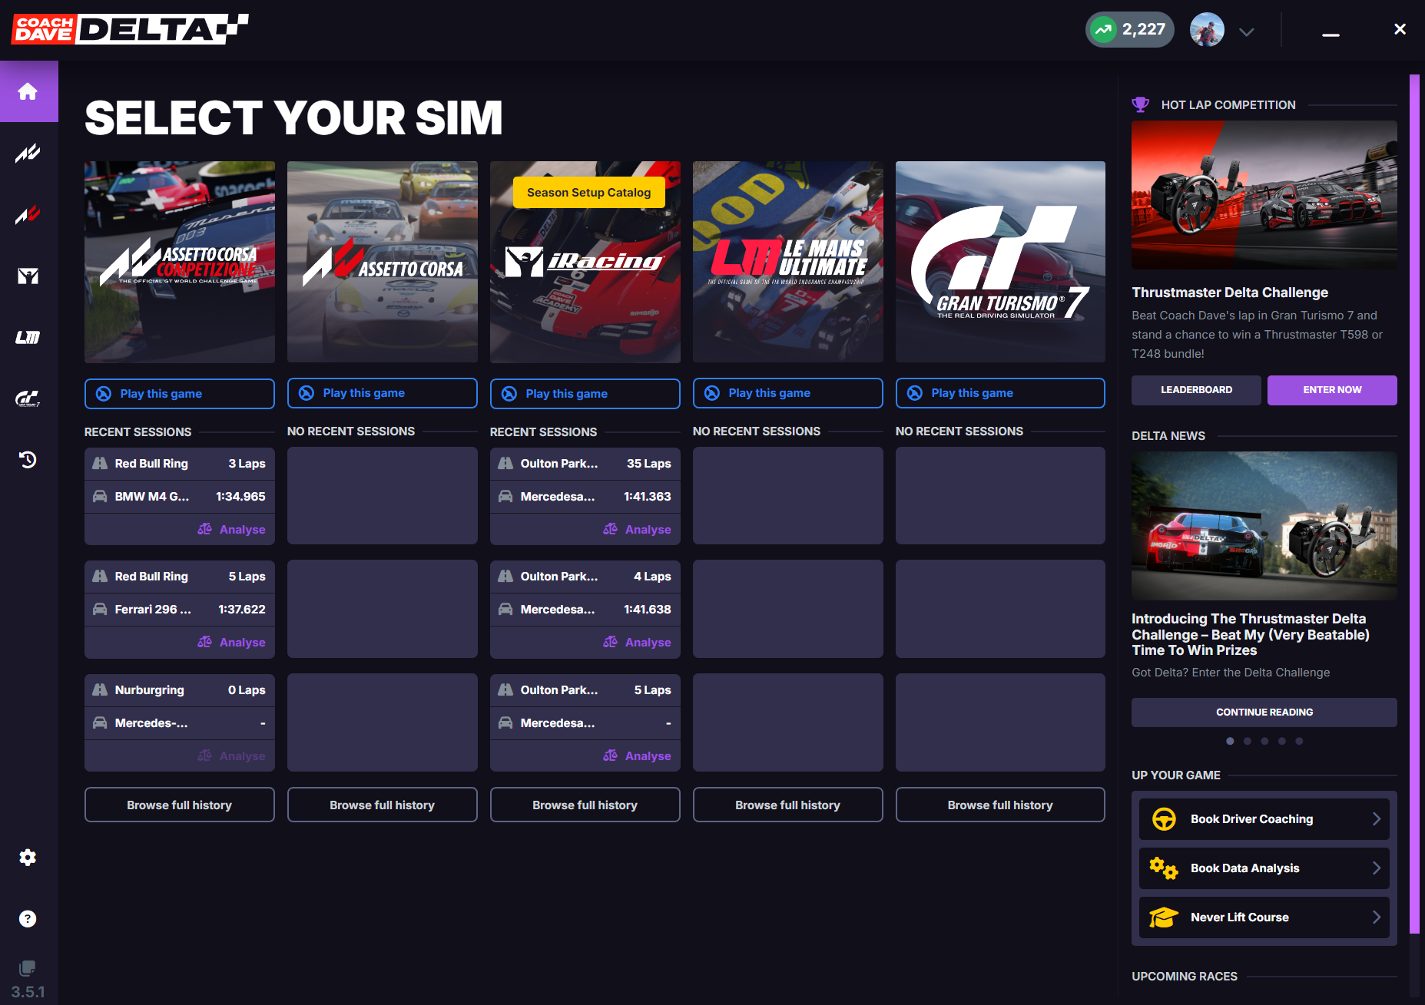The image size is (1425, 1005).
Task: Go to Gran Turismo 7 sidebar icon
Action: point(28,398)
